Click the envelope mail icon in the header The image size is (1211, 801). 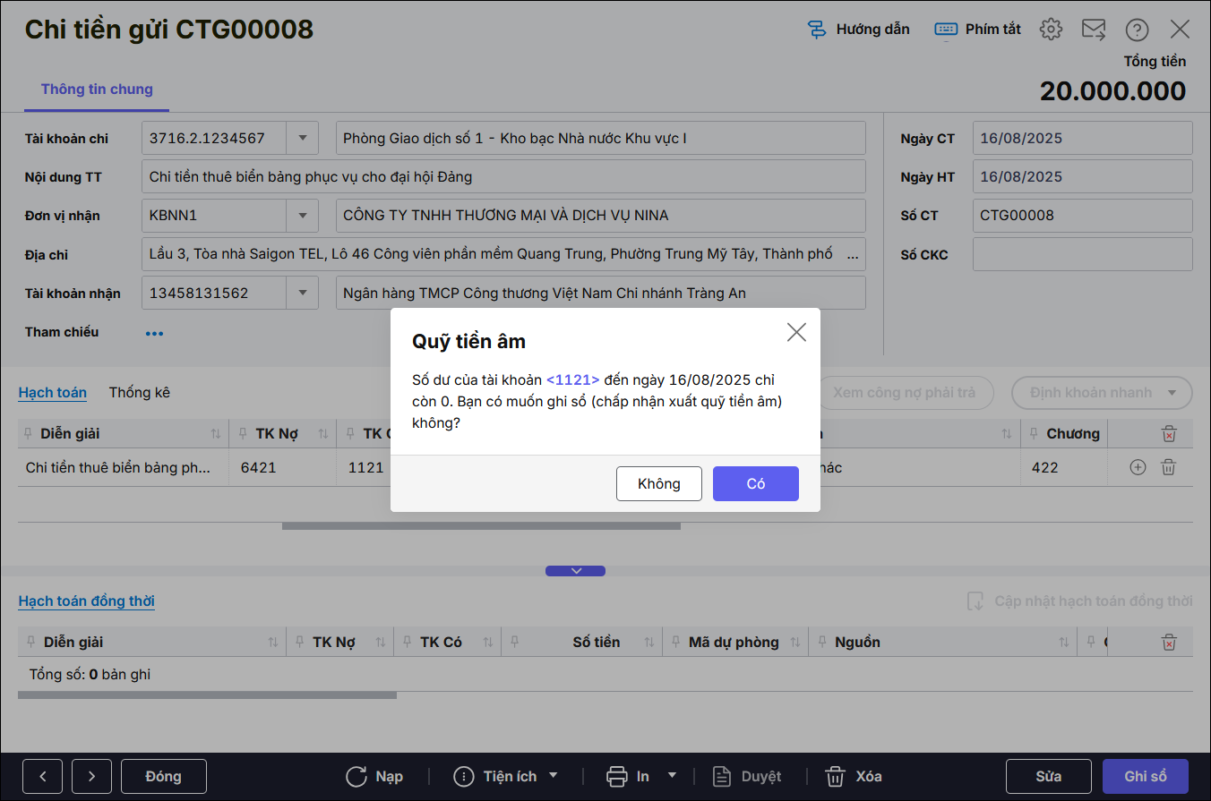[1094, 30]
